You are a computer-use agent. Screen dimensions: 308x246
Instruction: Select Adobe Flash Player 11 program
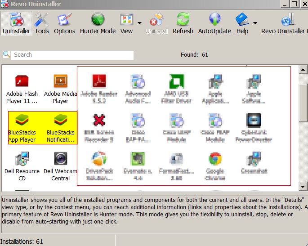(22, 89)
